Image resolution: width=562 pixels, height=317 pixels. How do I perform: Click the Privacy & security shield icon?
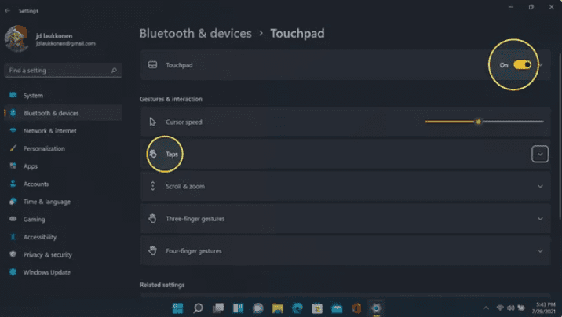pyautogui.click(x=13, y=255)
